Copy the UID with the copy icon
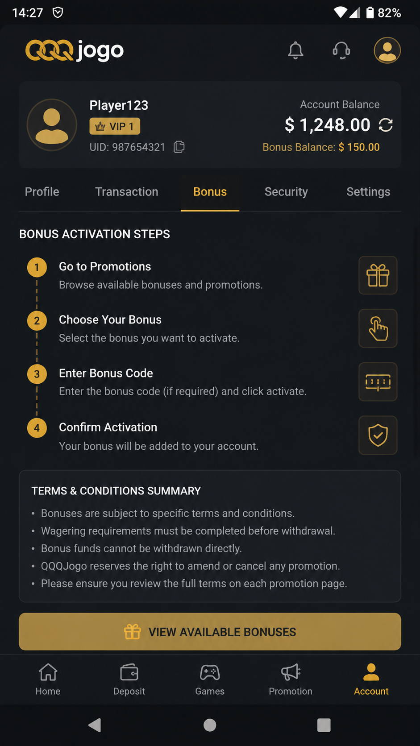420x746 pixels. tap(179, 147)
